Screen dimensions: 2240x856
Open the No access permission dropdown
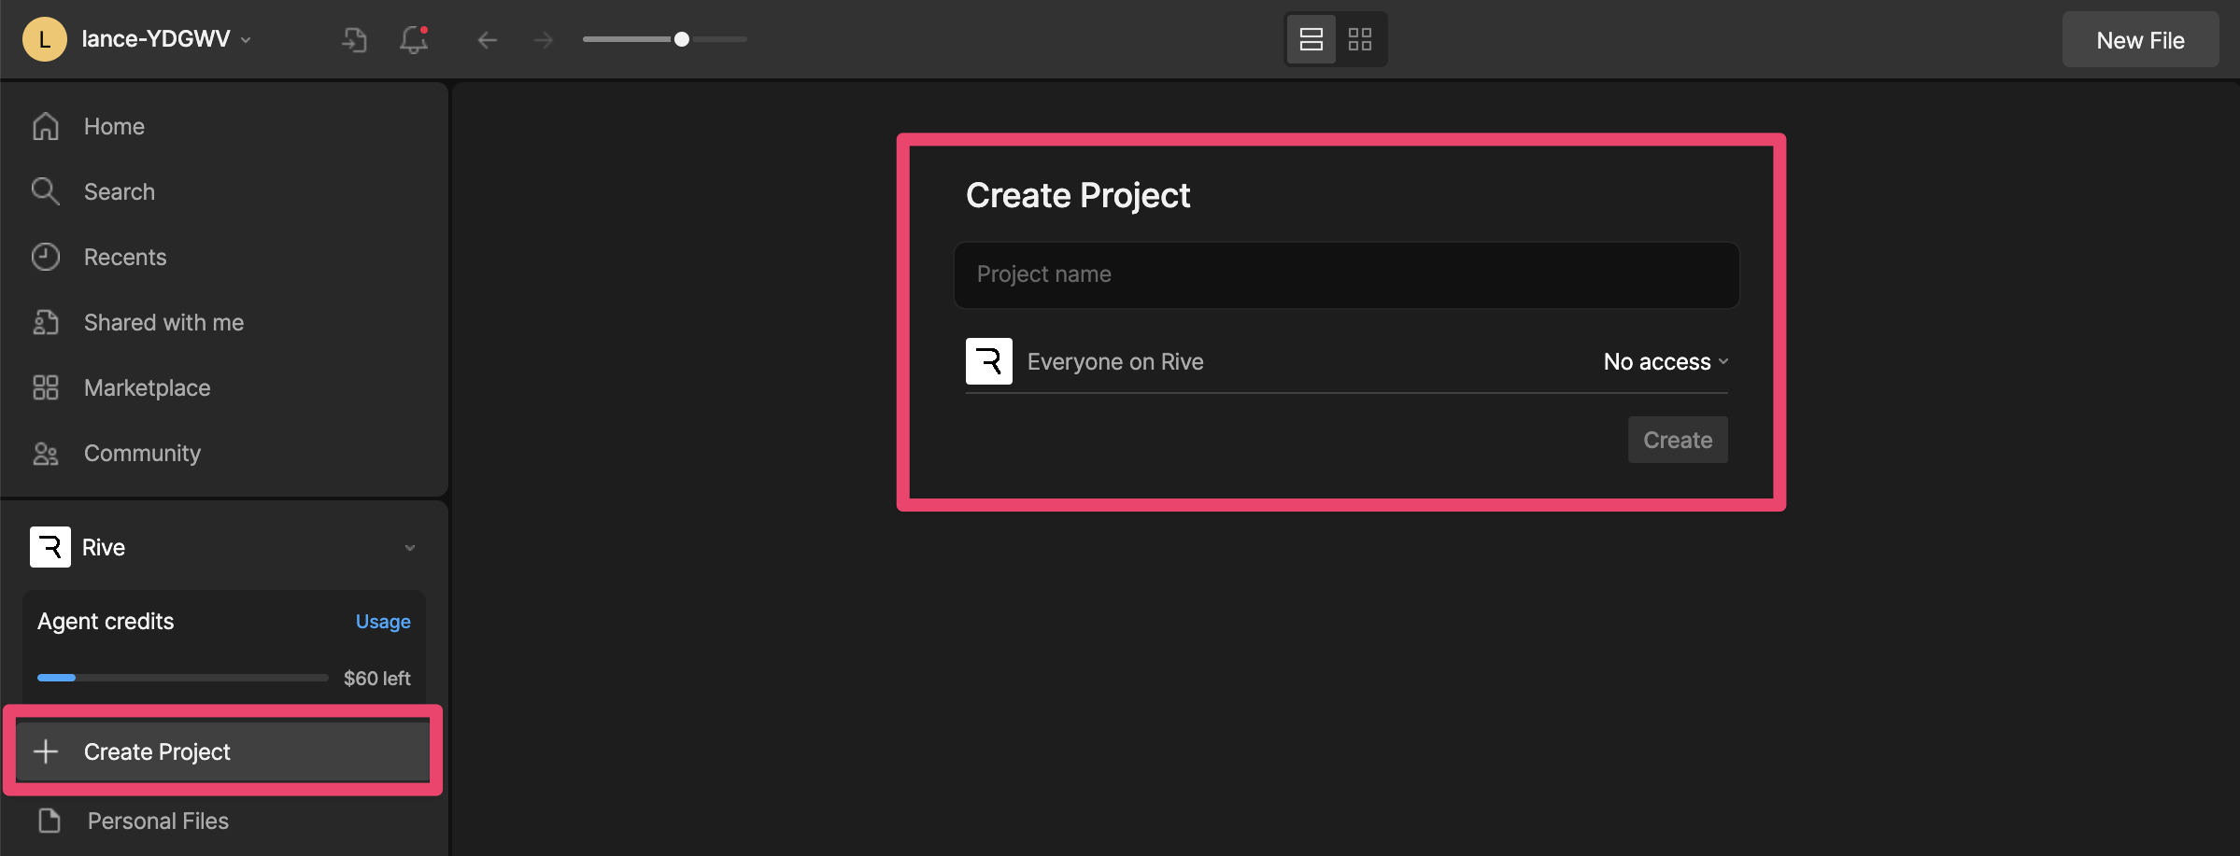(1666, 361)
